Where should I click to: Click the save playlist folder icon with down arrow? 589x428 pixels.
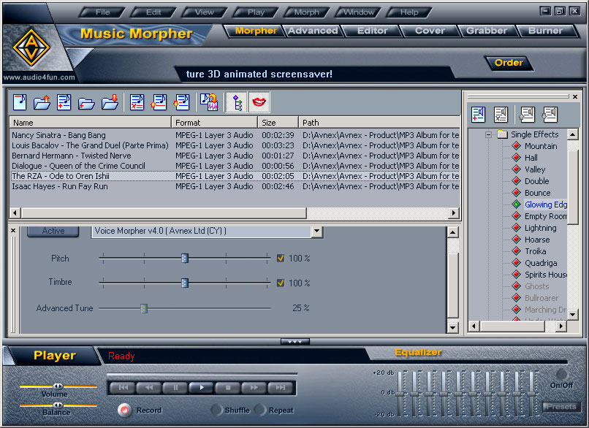(110, 102)
